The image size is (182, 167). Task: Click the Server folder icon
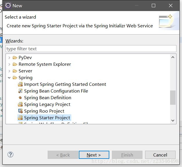pos(15,71)
